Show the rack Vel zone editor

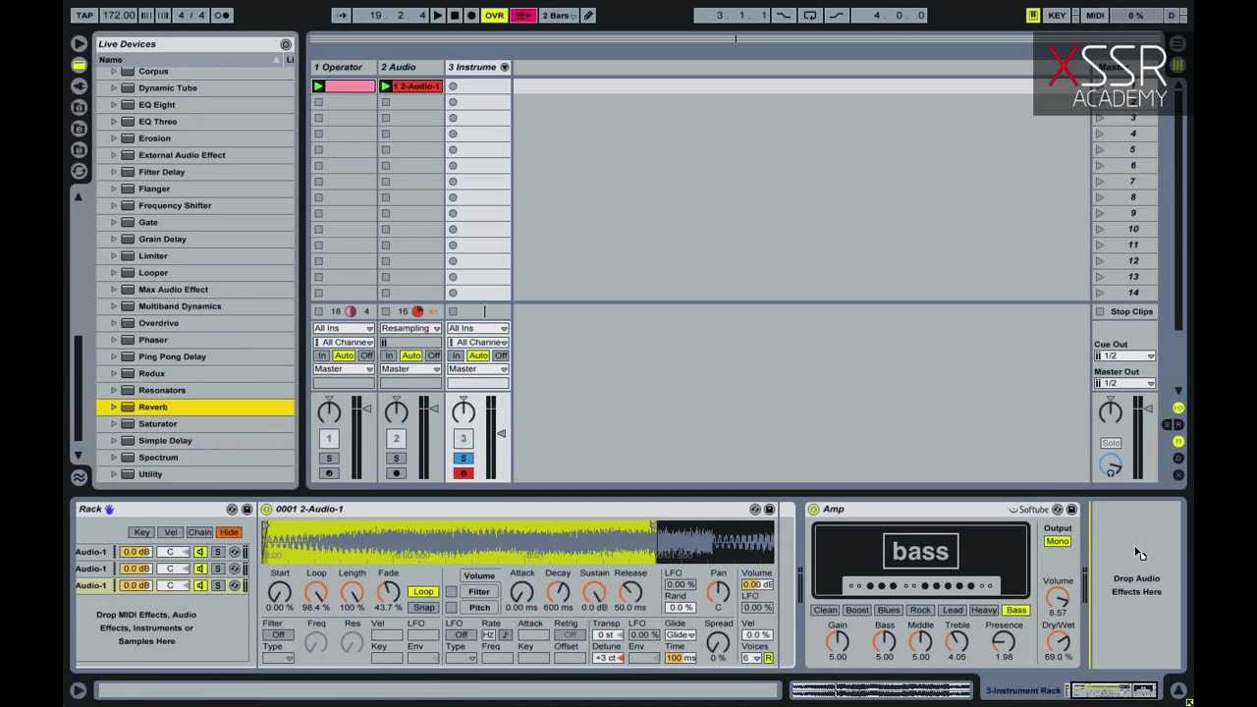pyautogui.click(x=171, y=532)
